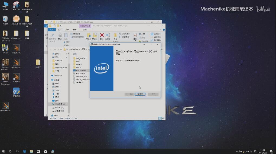Click the Explorer forward navigation arrow
This screenshot has height=154, width=276.
pyautogui.click(x=54, y=50)
